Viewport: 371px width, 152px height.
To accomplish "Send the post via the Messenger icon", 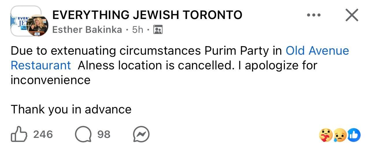I will [x=141, y=134].
